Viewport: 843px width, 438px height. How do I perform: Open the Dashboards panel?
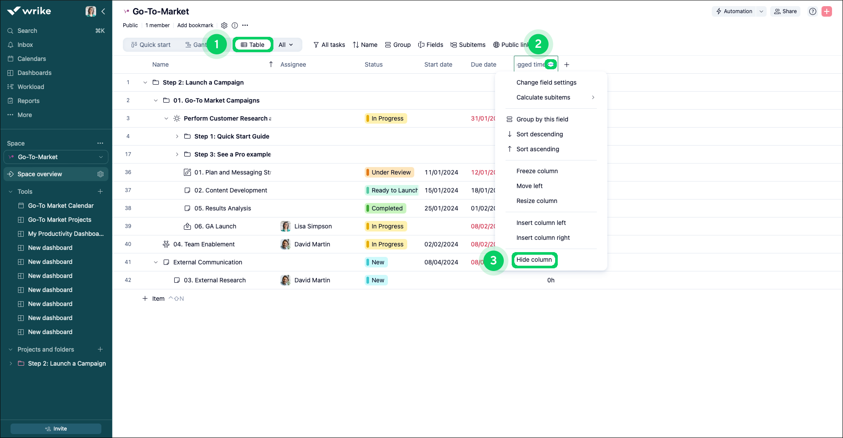point(34,73)
